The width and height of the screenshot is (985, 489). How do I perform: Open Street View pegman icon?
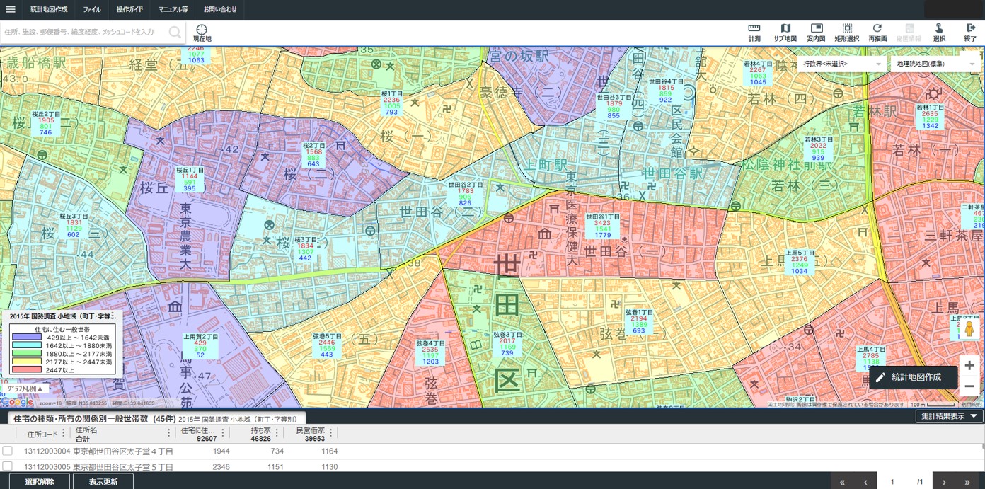969,330
